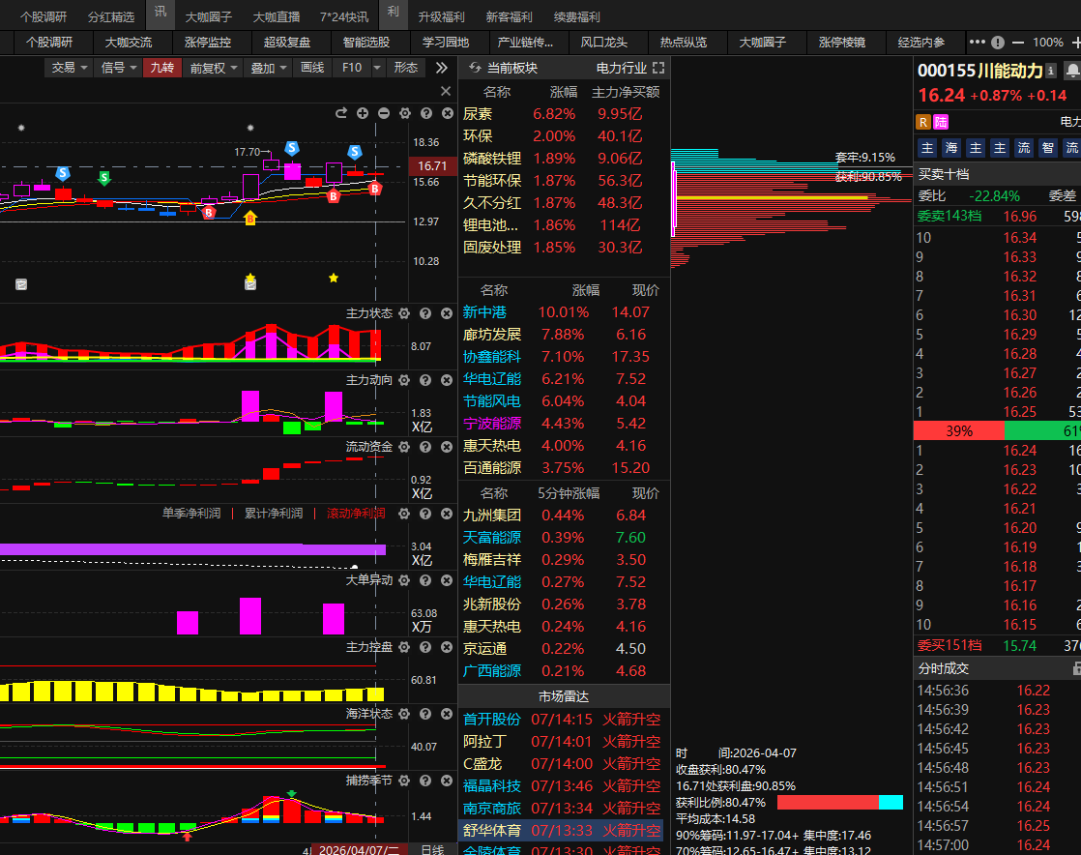
Task: Open the price alert bell for 川能动力
Action: (1071, 71)
